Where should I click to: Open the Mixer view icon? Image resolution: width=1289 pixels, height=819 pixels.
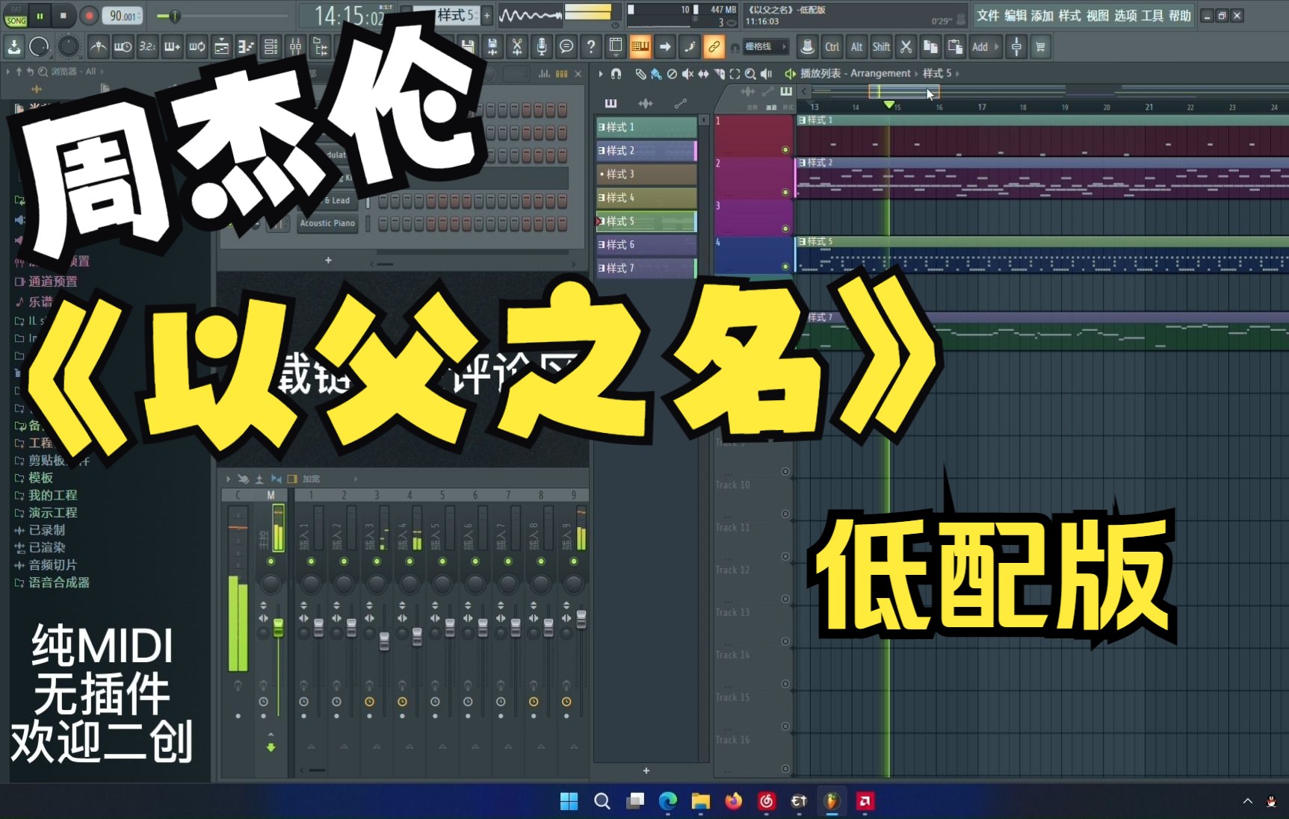tap(296, 47)
